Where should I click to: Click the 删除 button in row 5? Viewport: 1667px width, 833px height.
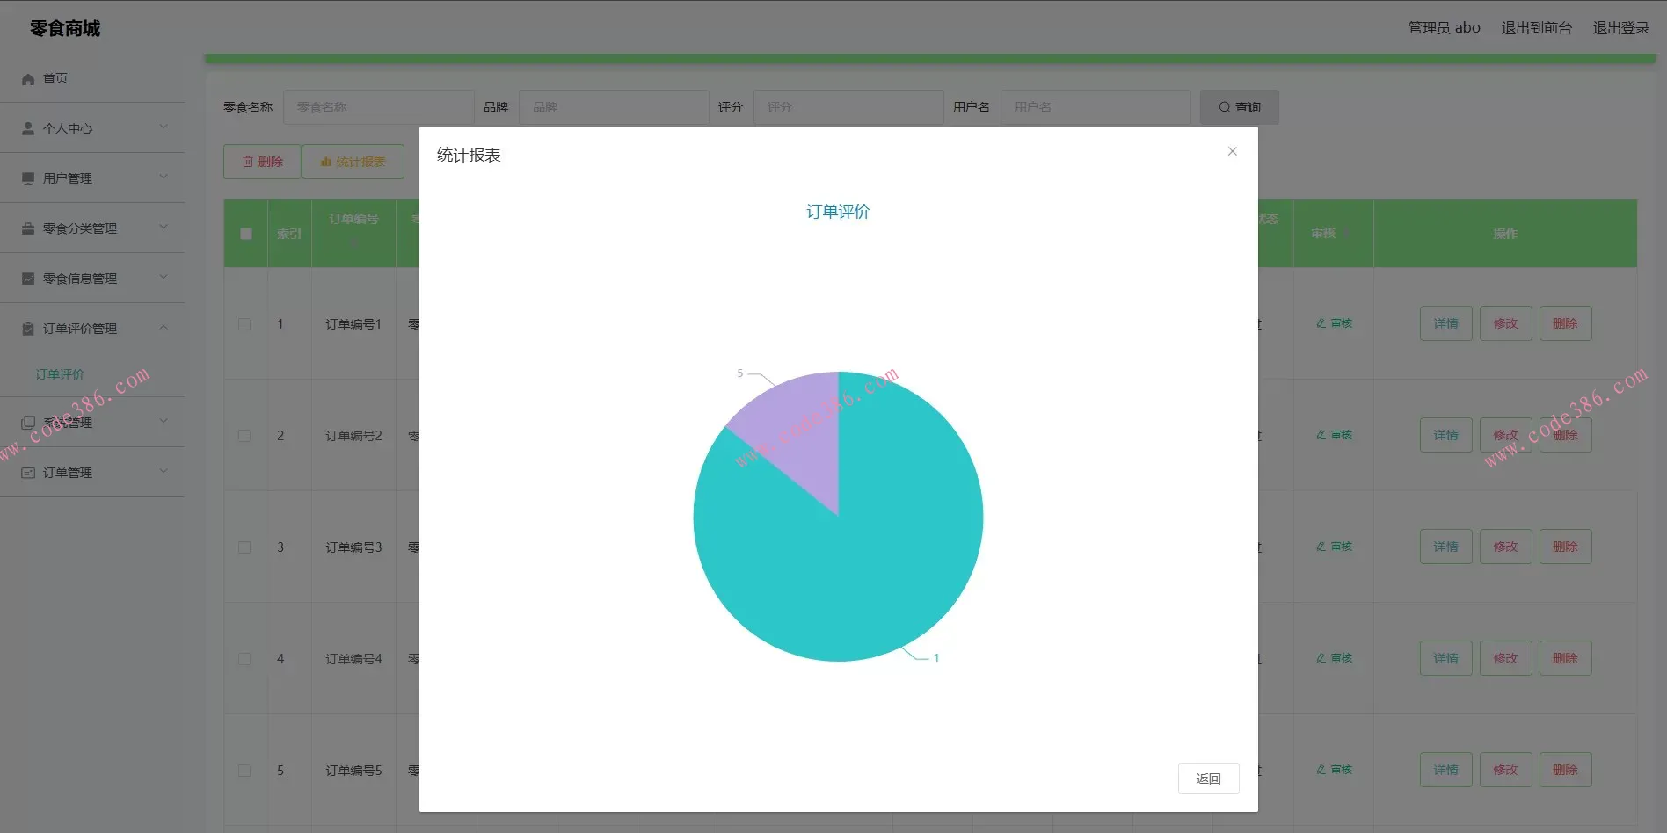coord(1565,770)
